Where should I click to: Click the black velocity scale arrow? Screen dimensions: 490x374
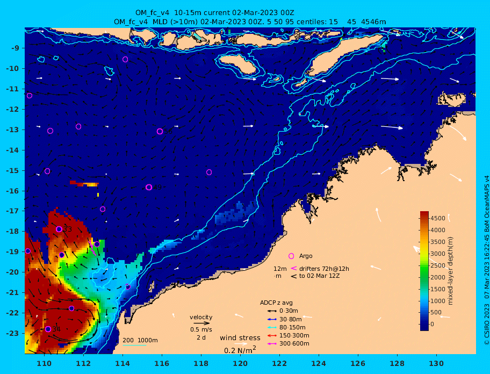[201, 323]
